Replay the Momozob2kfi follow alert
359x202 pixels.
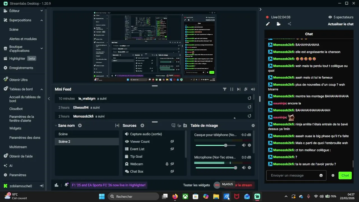point(249,116)
